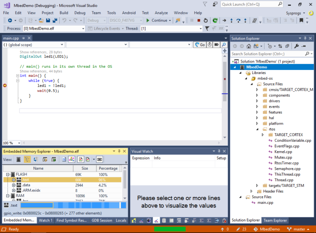Open the Debug menu
This screenshot has height=233, width=316.
(80, 13)
